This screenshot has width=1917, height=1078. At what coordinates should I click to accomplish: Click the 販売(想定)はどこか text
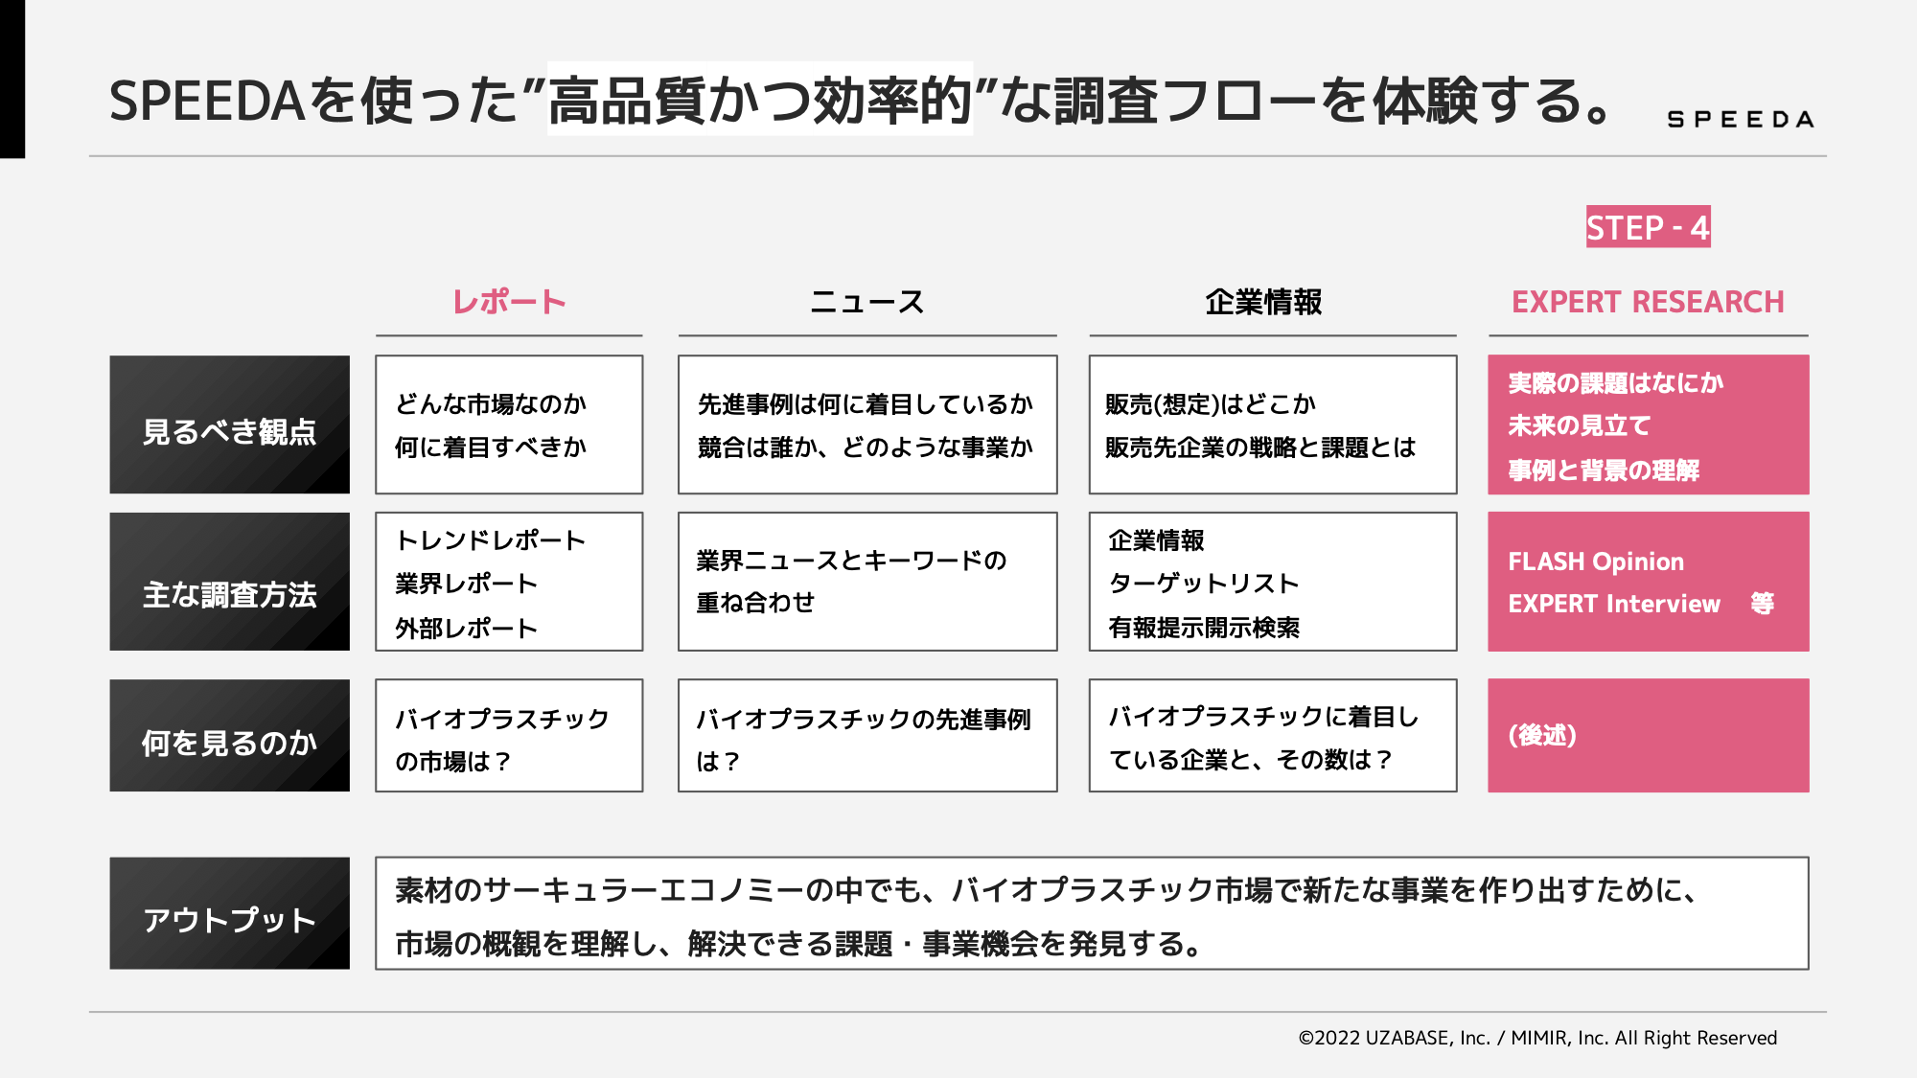1211,404
